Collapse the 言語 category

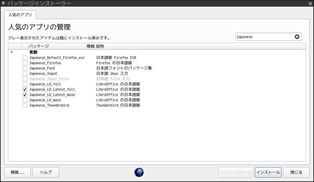12,52
